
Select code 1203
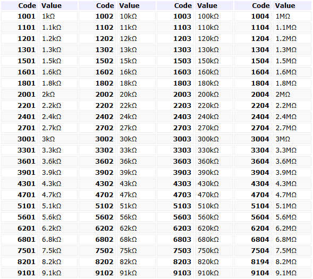click(175, 39)
